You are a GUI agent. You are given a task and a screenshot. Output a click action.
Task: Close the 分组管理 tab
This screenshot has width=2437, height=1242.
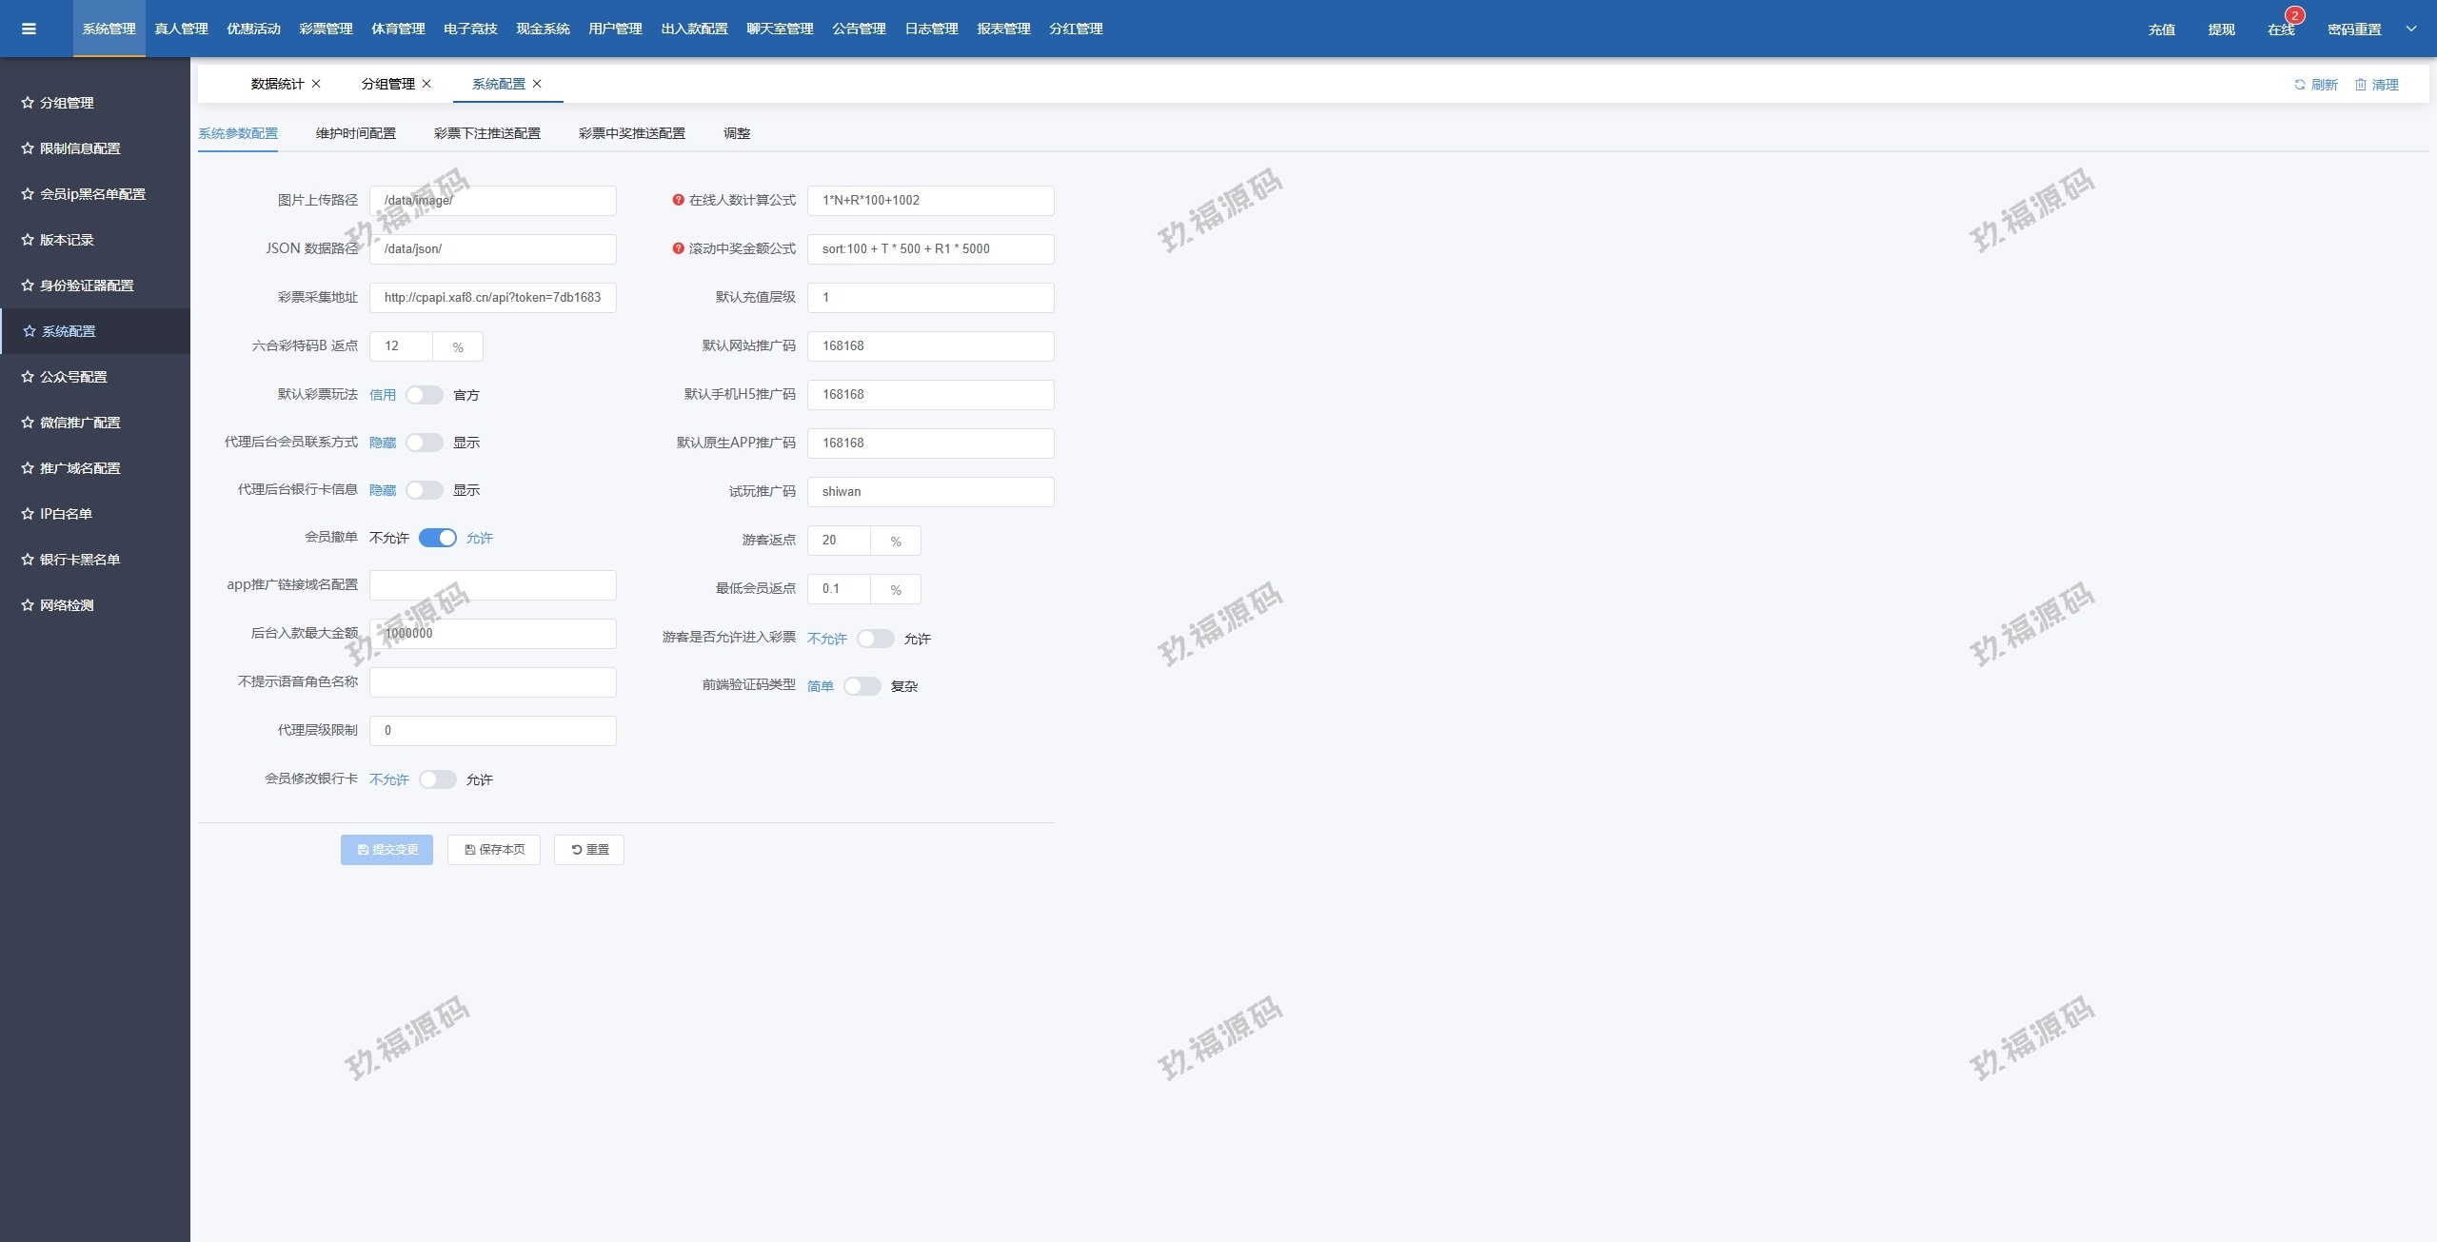pyautogui.click(x=426, y=84)
